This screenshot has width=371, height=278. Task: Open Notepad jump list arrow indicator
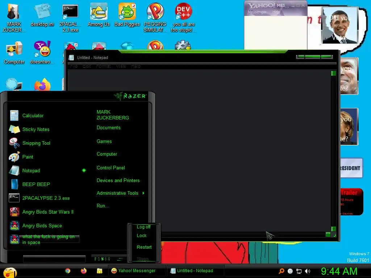[84, 170]
